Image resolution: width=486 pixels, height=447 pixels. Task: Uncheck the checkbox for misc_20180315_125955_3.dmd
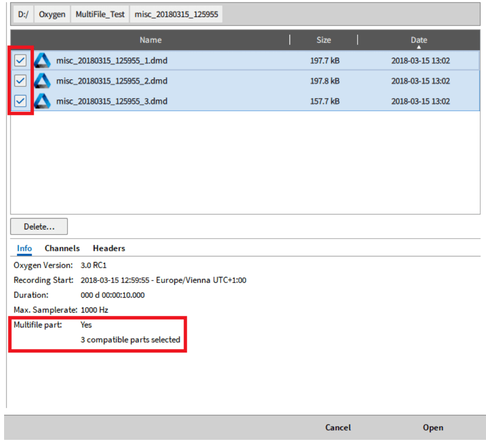click(x=20, y=101)
